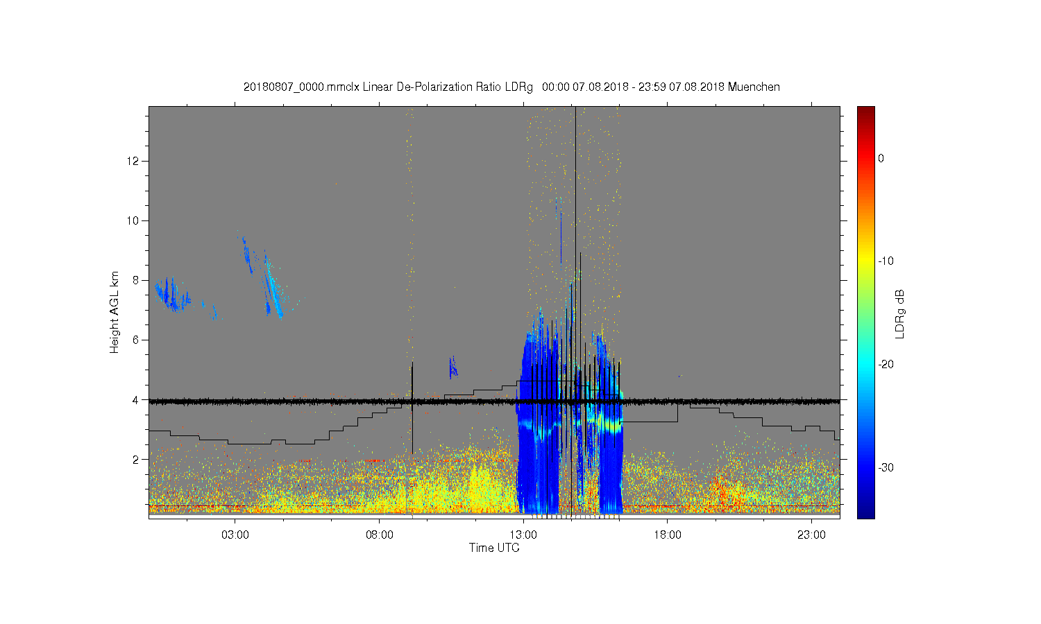Click the dark blue bottom of colorbar
The image size is (1041, 624).
[865, 512]
